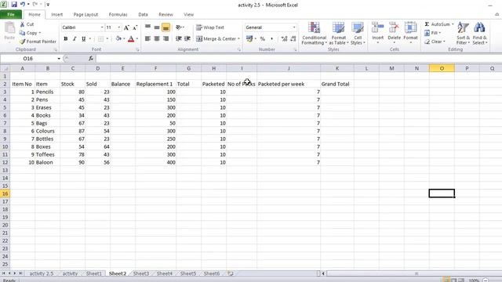The image size is (502, 282).
Task: Open Font dialog launcher arrow
Action: point(138,50)
